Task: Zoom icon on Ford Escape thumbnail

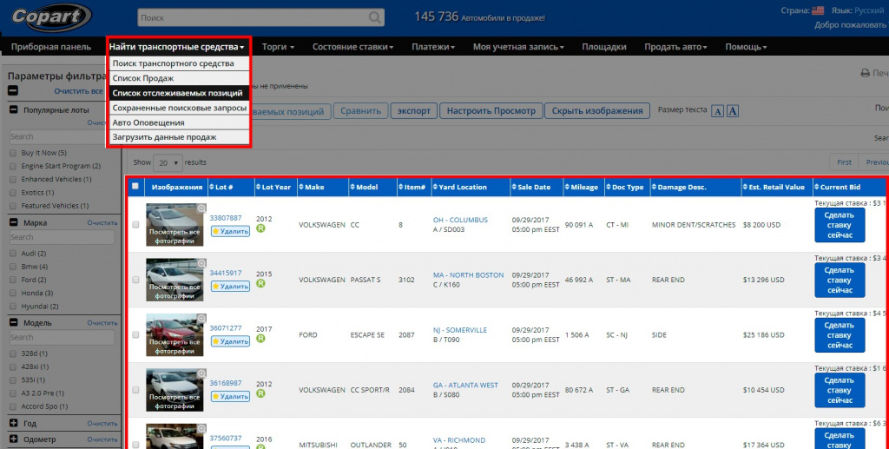Action: 201,319
